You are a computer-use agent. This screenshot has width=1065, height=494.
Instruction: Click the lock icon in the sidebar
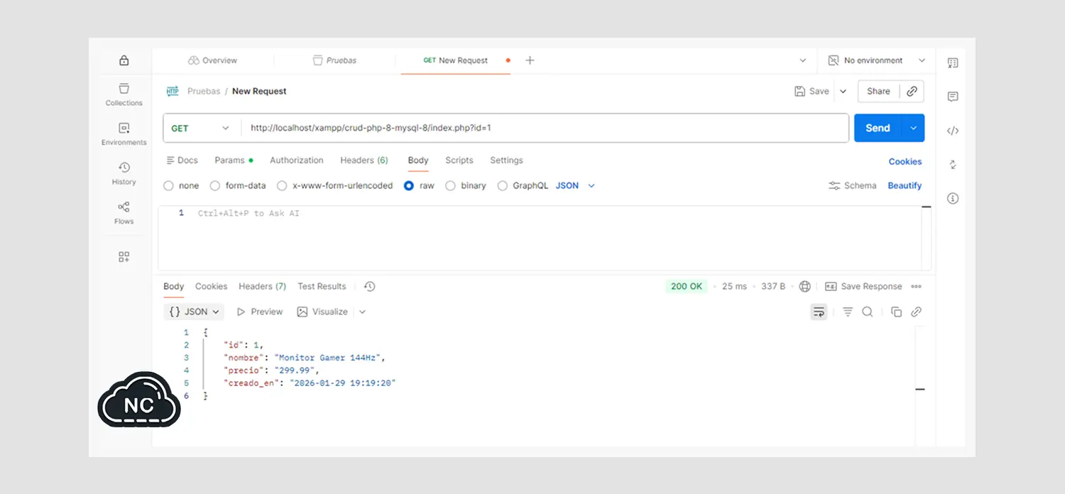124,60
